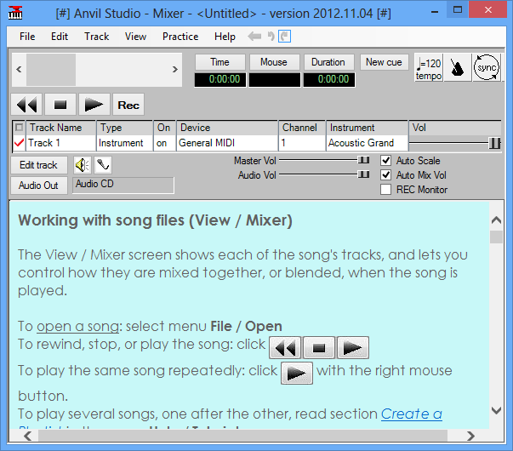Click the Channel column header
The image size is (513, 451).
(x=302, y=128)
